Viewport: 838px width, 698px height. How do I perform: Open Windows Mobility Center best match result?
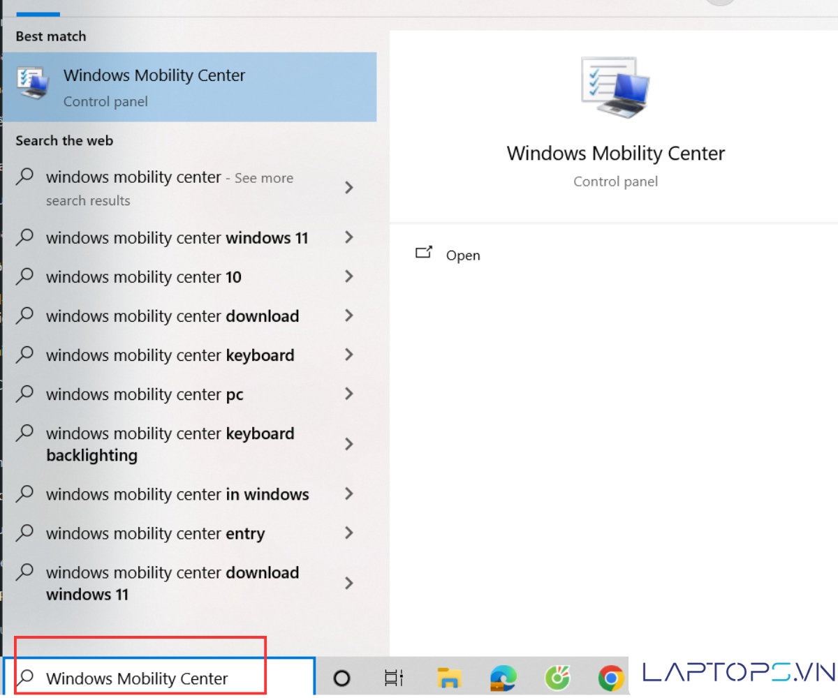tap(190, 87)
